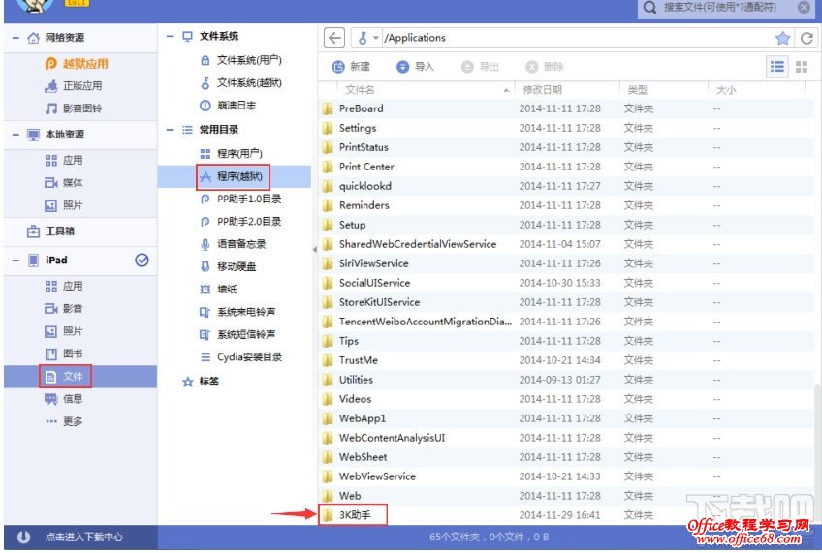This screenshot has width=822, height=553.
Task: Open 正版应用 official apps section
Action: click(74, 86)
